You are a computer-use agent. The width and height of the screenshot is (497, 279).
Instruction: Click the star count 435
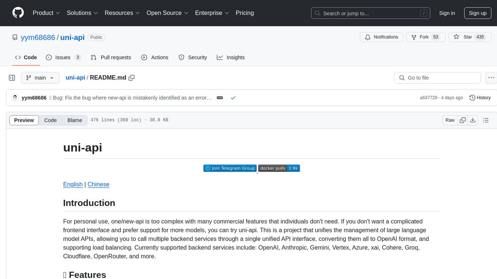click(480, 37)
